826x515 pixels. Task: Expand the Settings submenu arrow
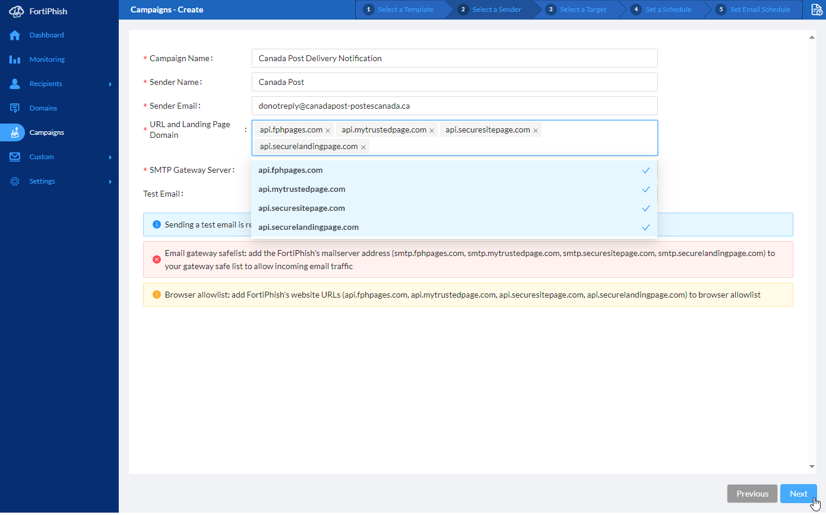coord(110,182)
